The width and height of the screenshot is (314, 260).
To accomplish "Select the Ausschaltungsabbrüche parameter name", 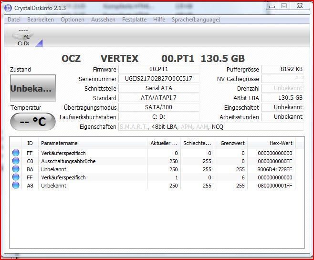I will (x=68, y=161).
